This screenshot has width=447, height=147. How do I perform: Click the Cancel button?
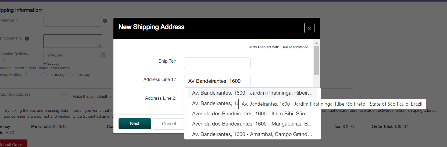coord(169,124)
